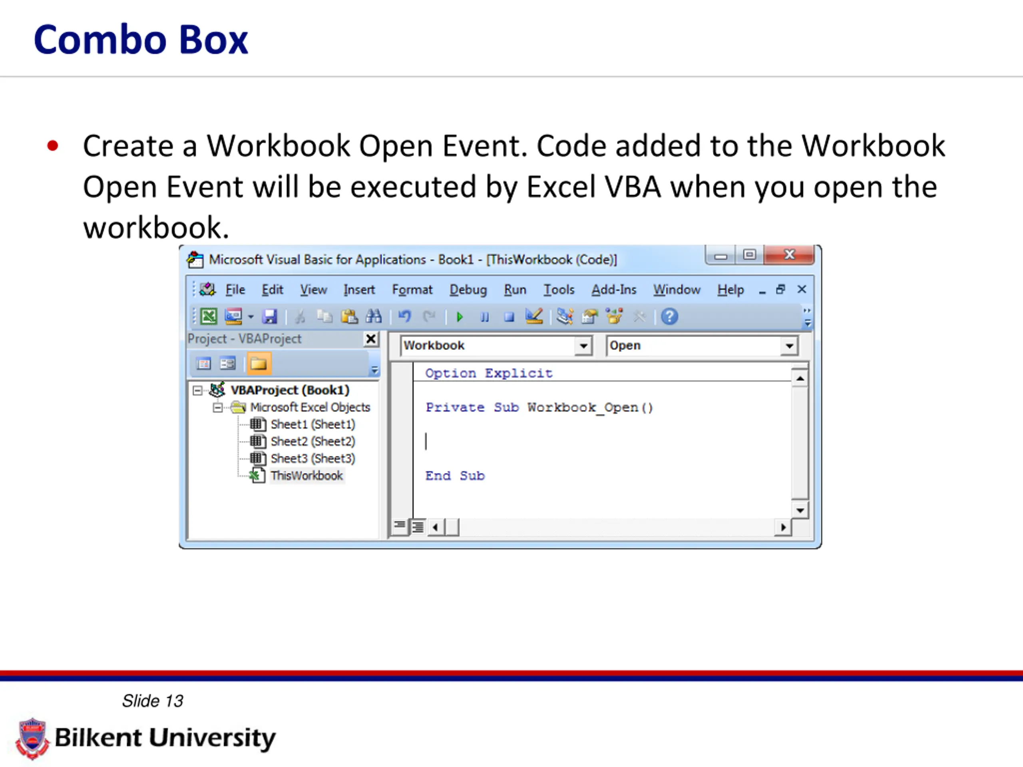Image resolution: width=1023 pixels, height=767 pixels.
Task: Select Sheet1 (Sheet1) in the project tree
Action: click(x=312, y=424)
